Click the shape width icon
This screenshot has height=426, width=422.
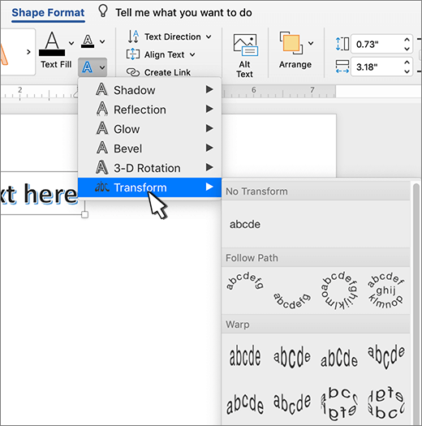coord(342,67)
